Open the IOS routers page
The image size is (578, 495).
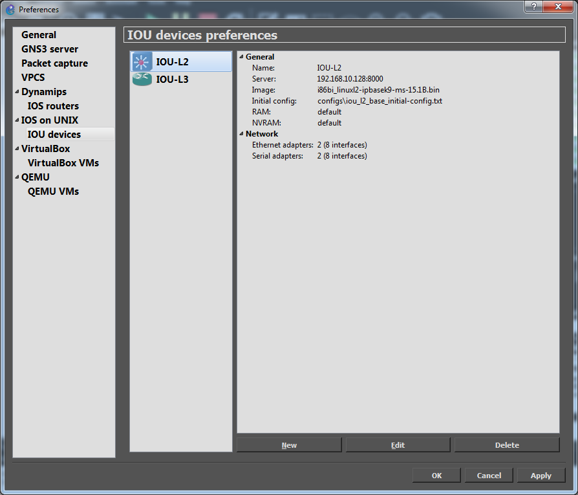tap(53, 106)
